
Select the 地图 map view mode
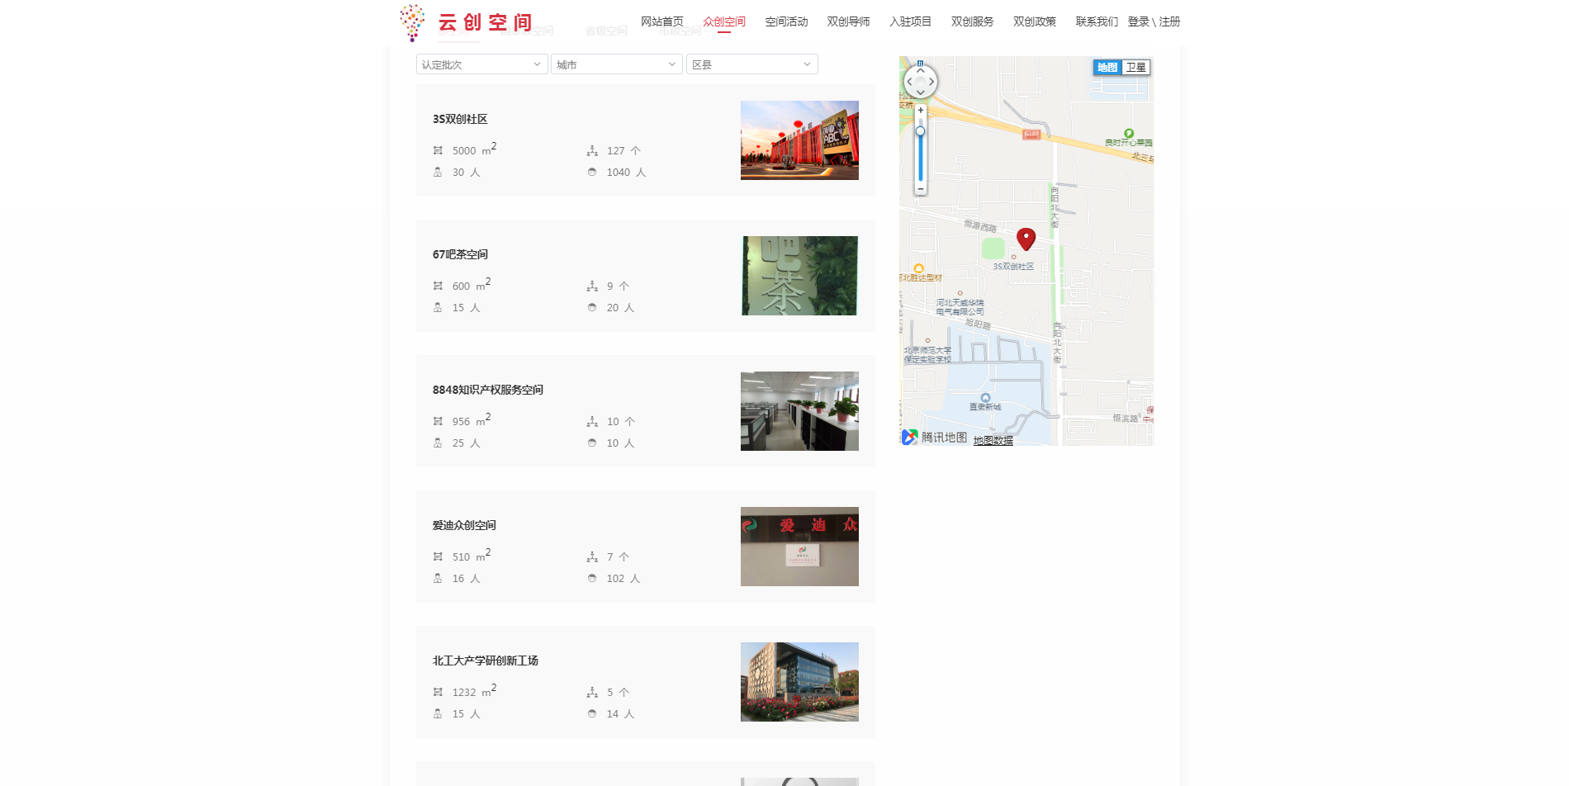tap(1107, 68)
